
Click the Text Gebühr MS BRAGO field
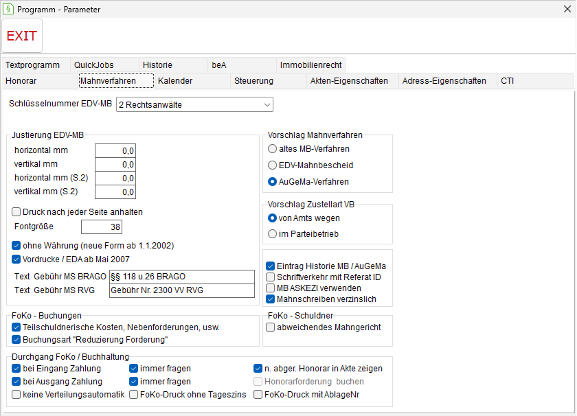[182, 277]
